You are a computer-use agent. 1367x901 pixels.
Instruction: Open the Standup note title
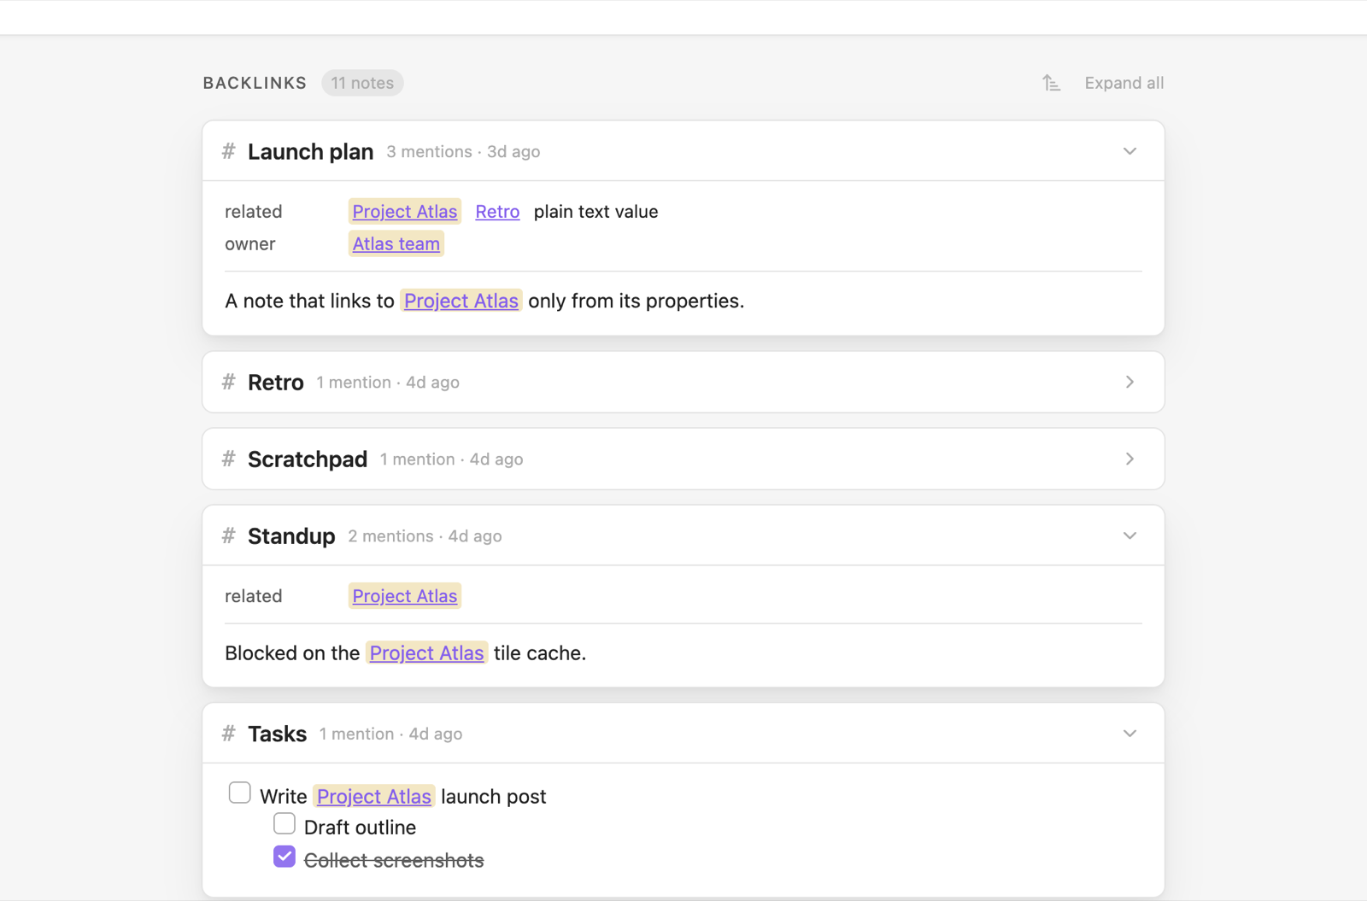[291, 536]
